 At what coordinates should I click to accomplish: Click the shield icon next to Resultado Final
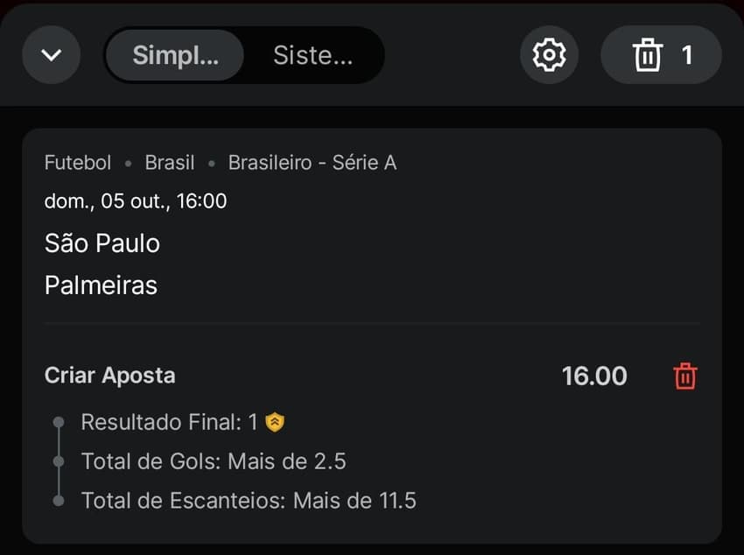click(277, 421)
